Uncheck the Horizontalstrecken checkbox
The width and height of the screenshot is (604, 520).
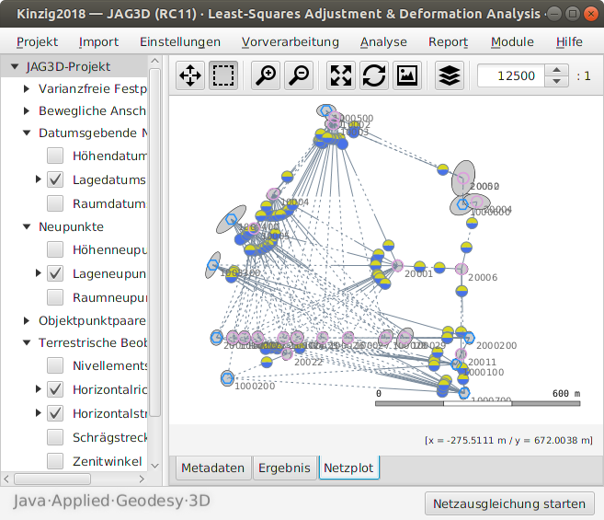point(55,413)
